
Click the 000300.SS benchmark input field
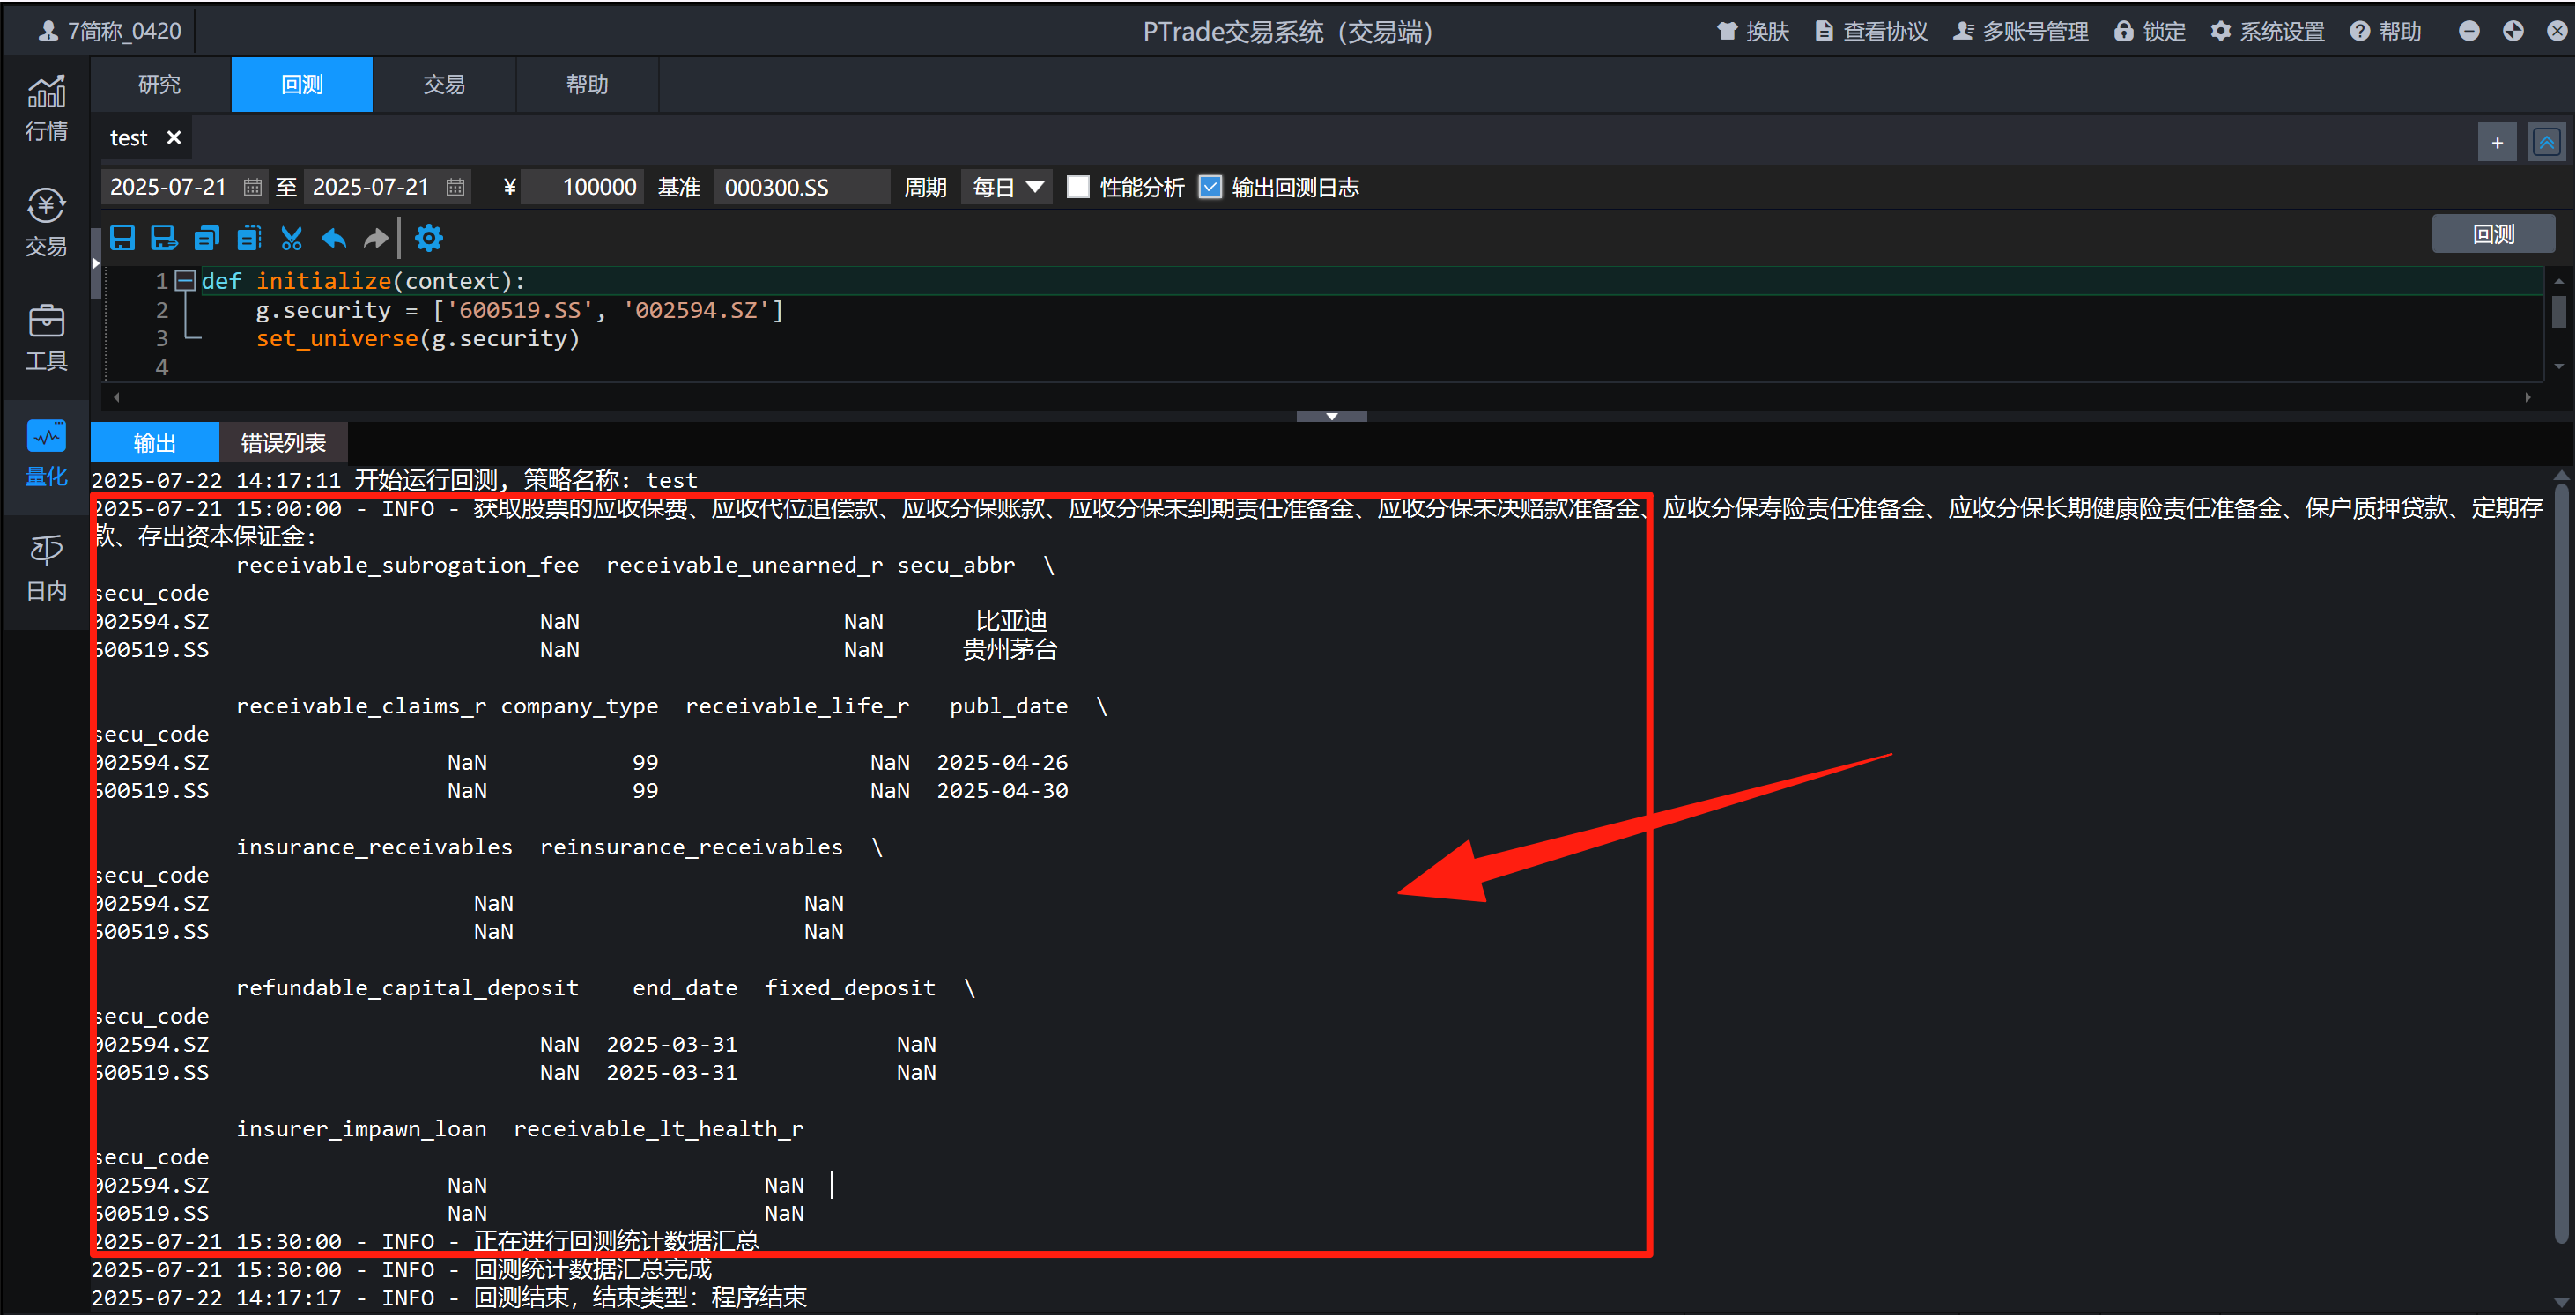click(800, 187)
